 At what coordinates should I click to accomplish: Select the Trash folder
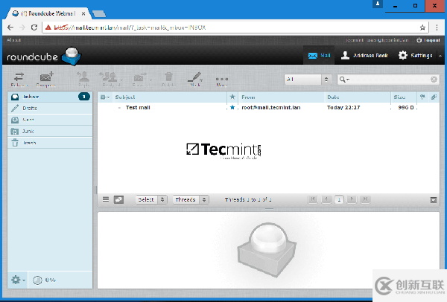50,143
